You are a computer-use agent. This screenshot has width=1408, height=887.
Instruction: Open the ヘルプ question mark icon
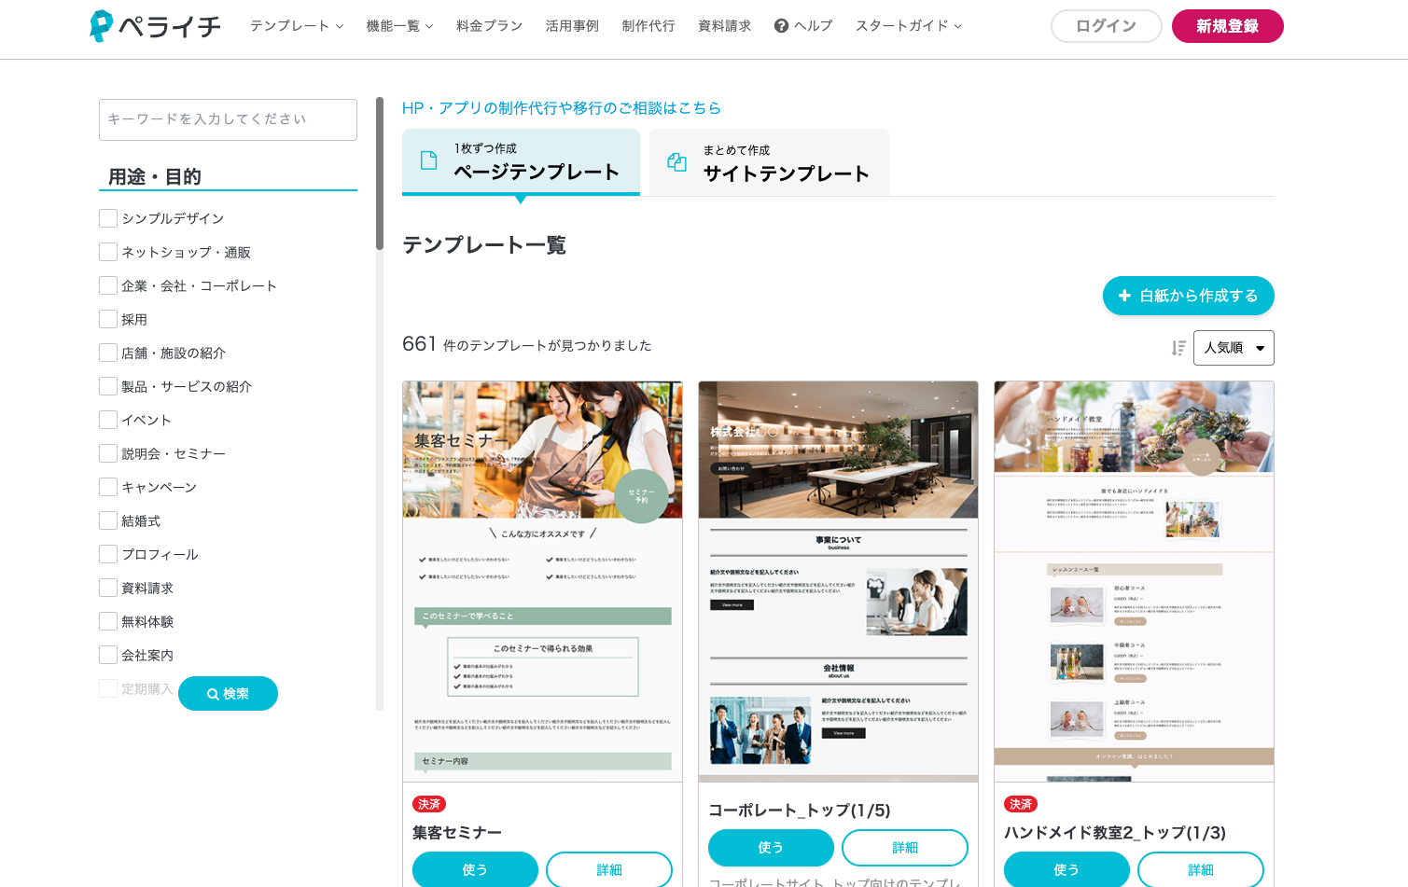[781, 26]
